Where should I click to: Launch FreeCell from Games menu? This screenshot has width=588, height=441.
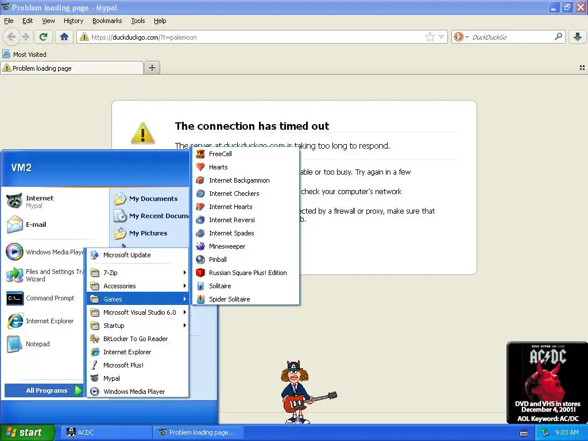tap(246, 154)
